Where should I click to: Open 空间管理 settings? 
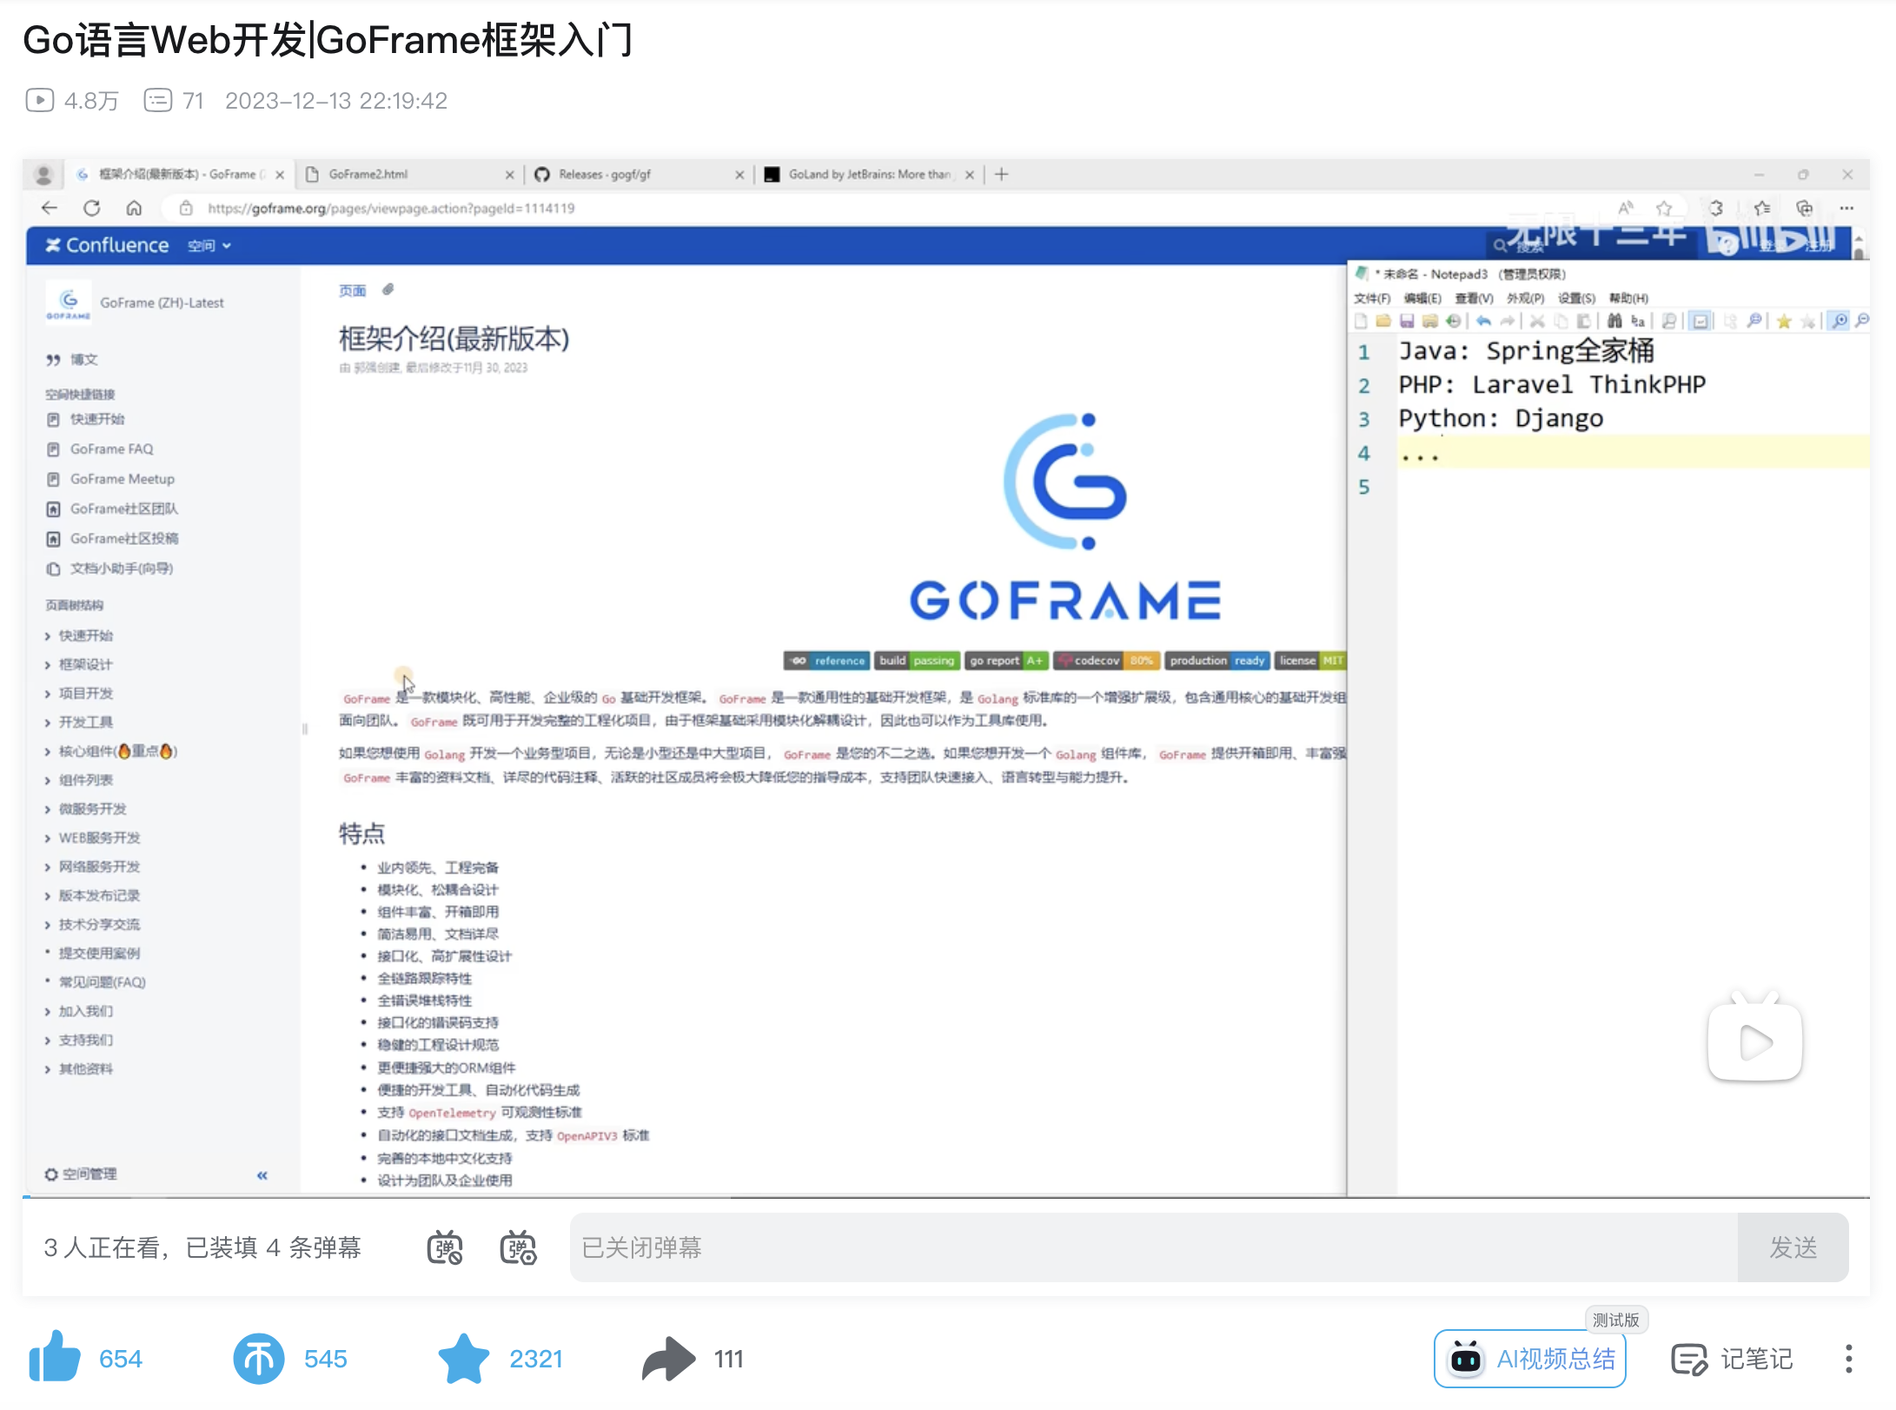pyautogui.click(x=81, y=1174)
